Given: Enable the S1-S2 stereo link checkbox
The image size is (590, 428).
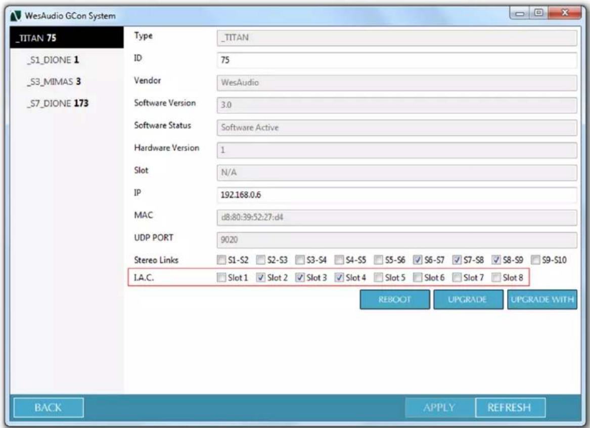Looking at the screenshot, I should [221, 260].
